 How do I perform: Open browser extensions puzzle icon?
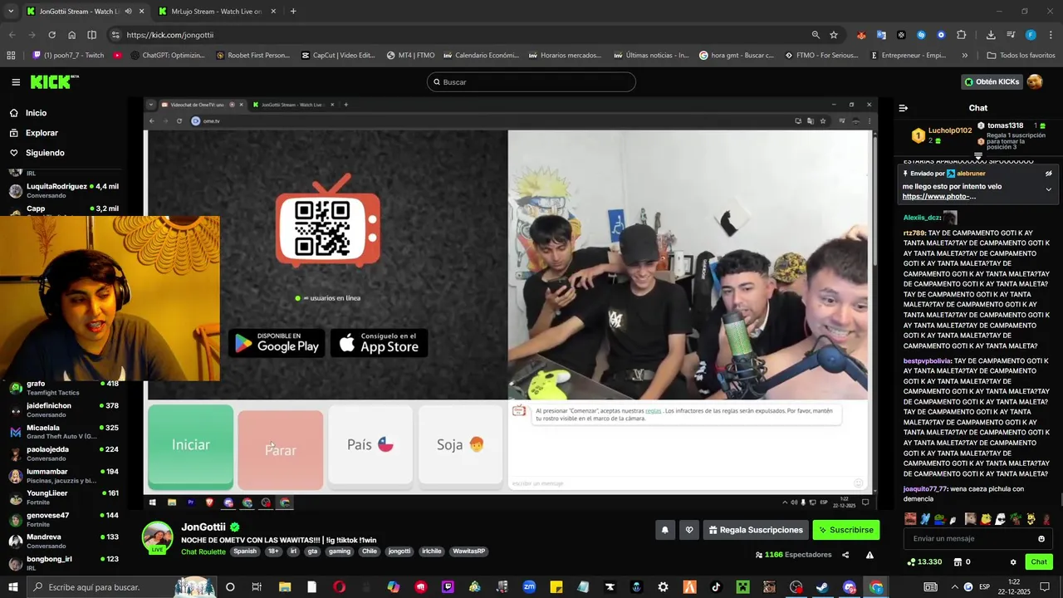961,35
